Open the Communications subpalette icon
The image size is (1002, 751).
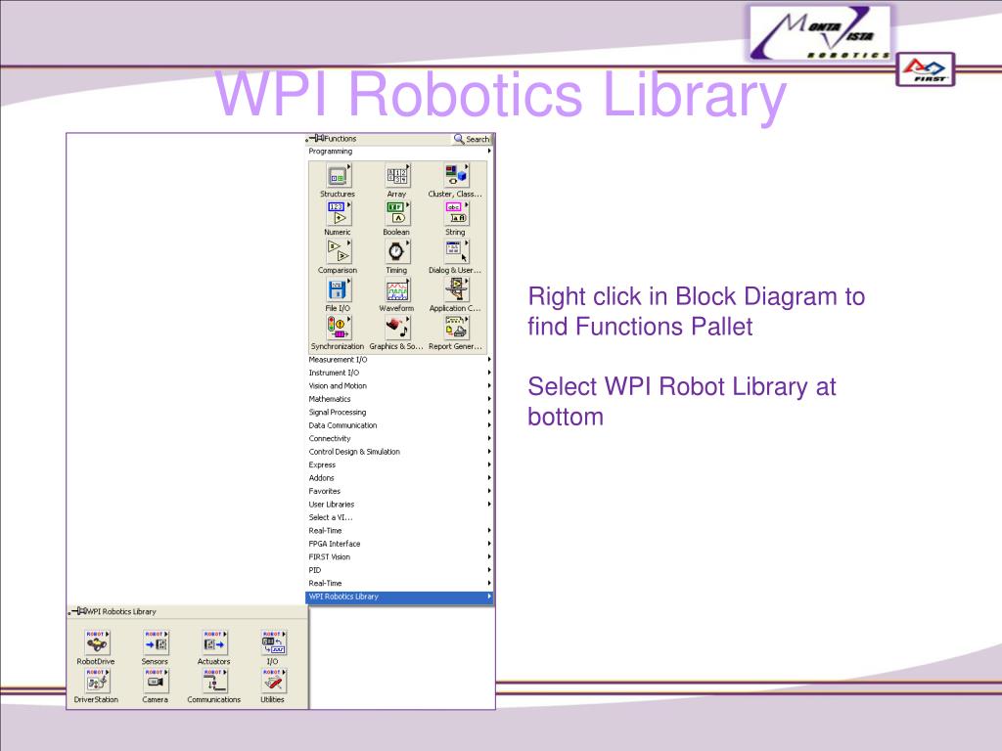(x=214, y=682)
